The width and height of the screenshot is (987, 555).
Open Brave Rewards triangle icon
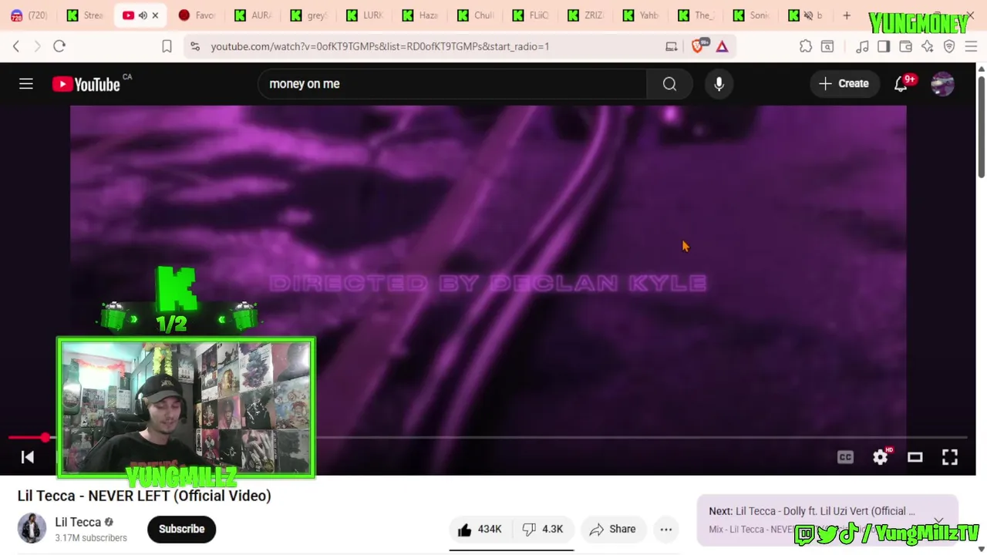point(722,46)
